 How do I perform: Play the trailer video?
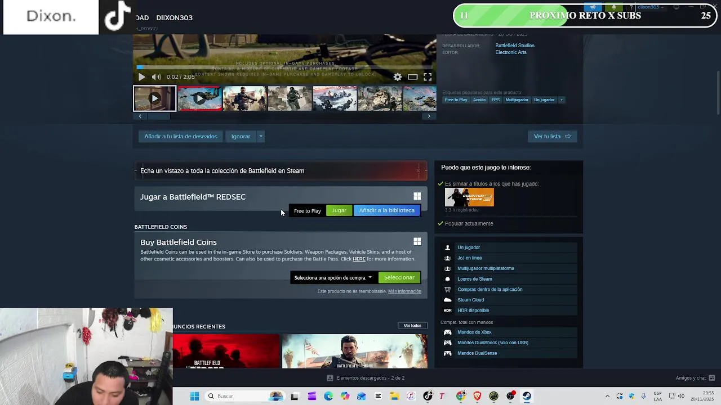click(x=142, y=77)
